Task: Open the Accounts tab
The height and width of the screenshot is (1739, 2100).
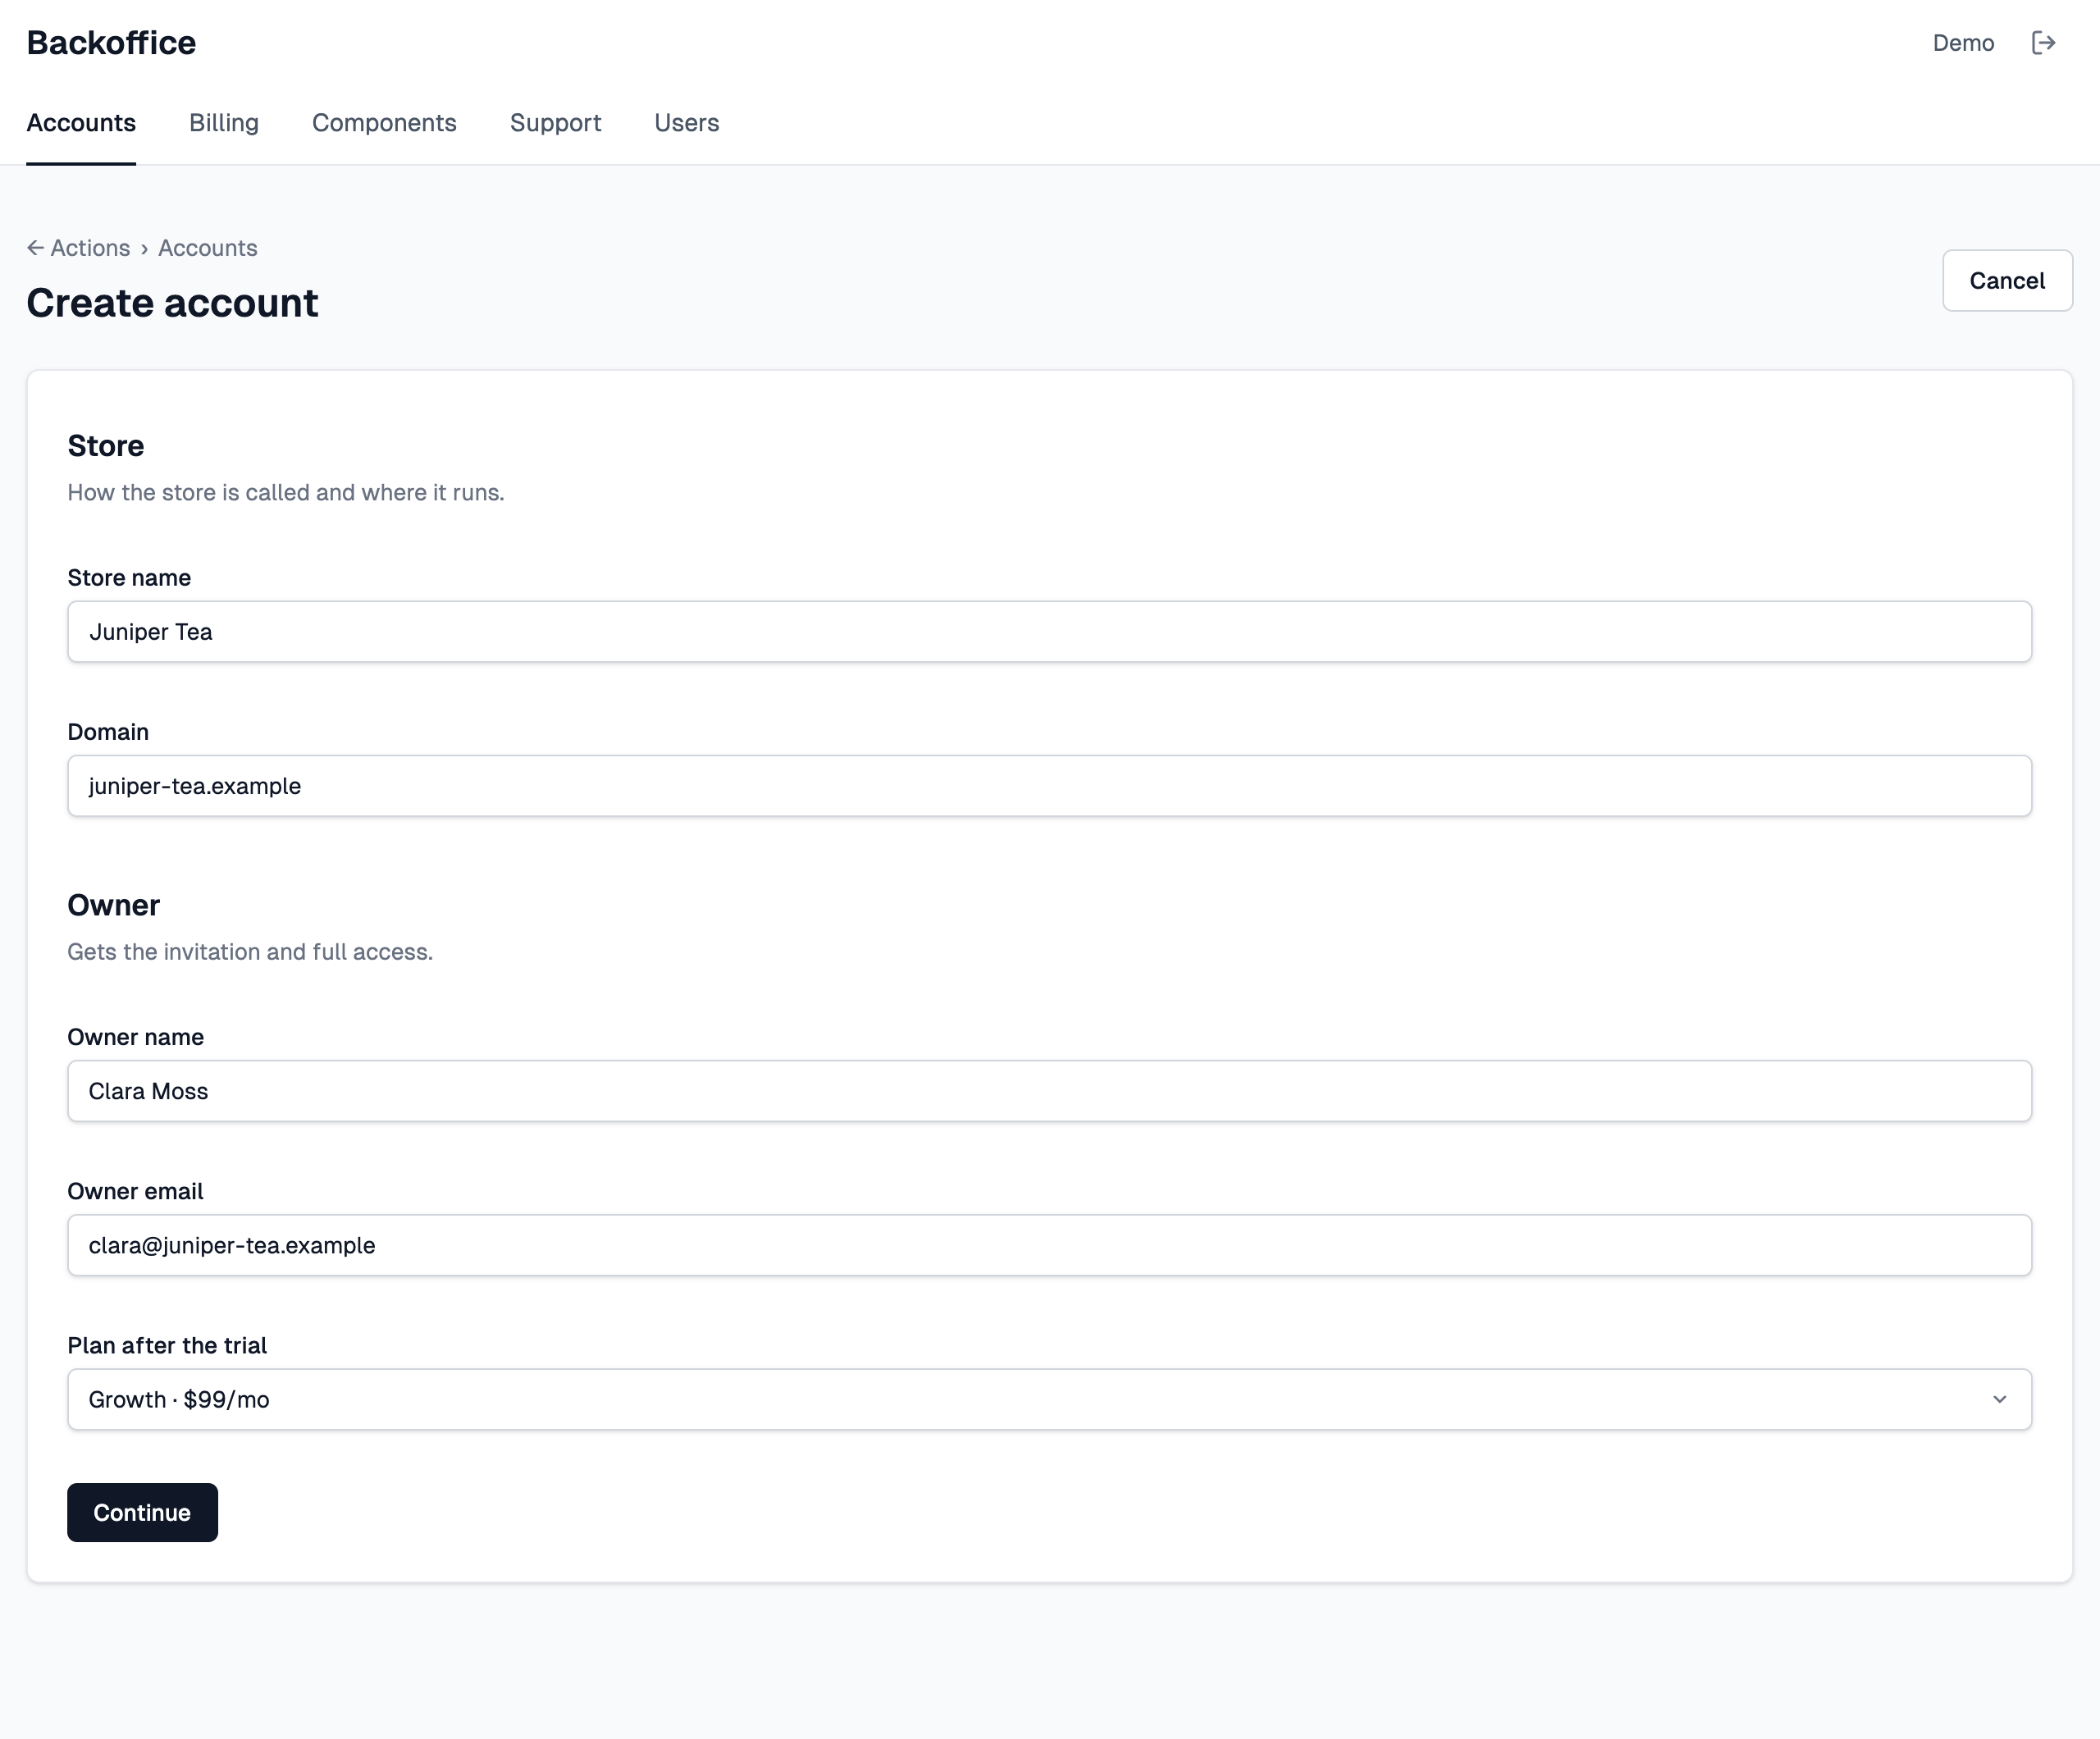Action: click(81, 123)
